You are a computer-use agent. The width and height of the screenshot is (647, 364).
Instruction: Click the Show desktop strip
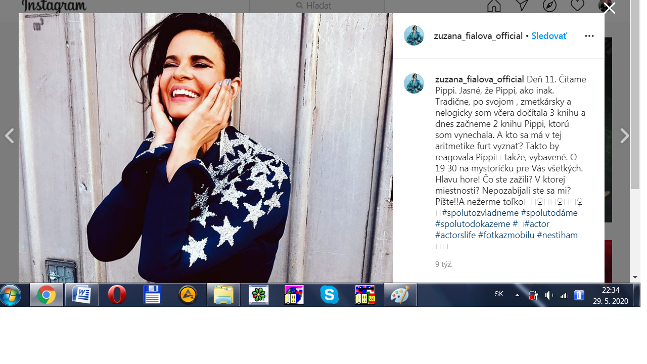coord(637,295)
